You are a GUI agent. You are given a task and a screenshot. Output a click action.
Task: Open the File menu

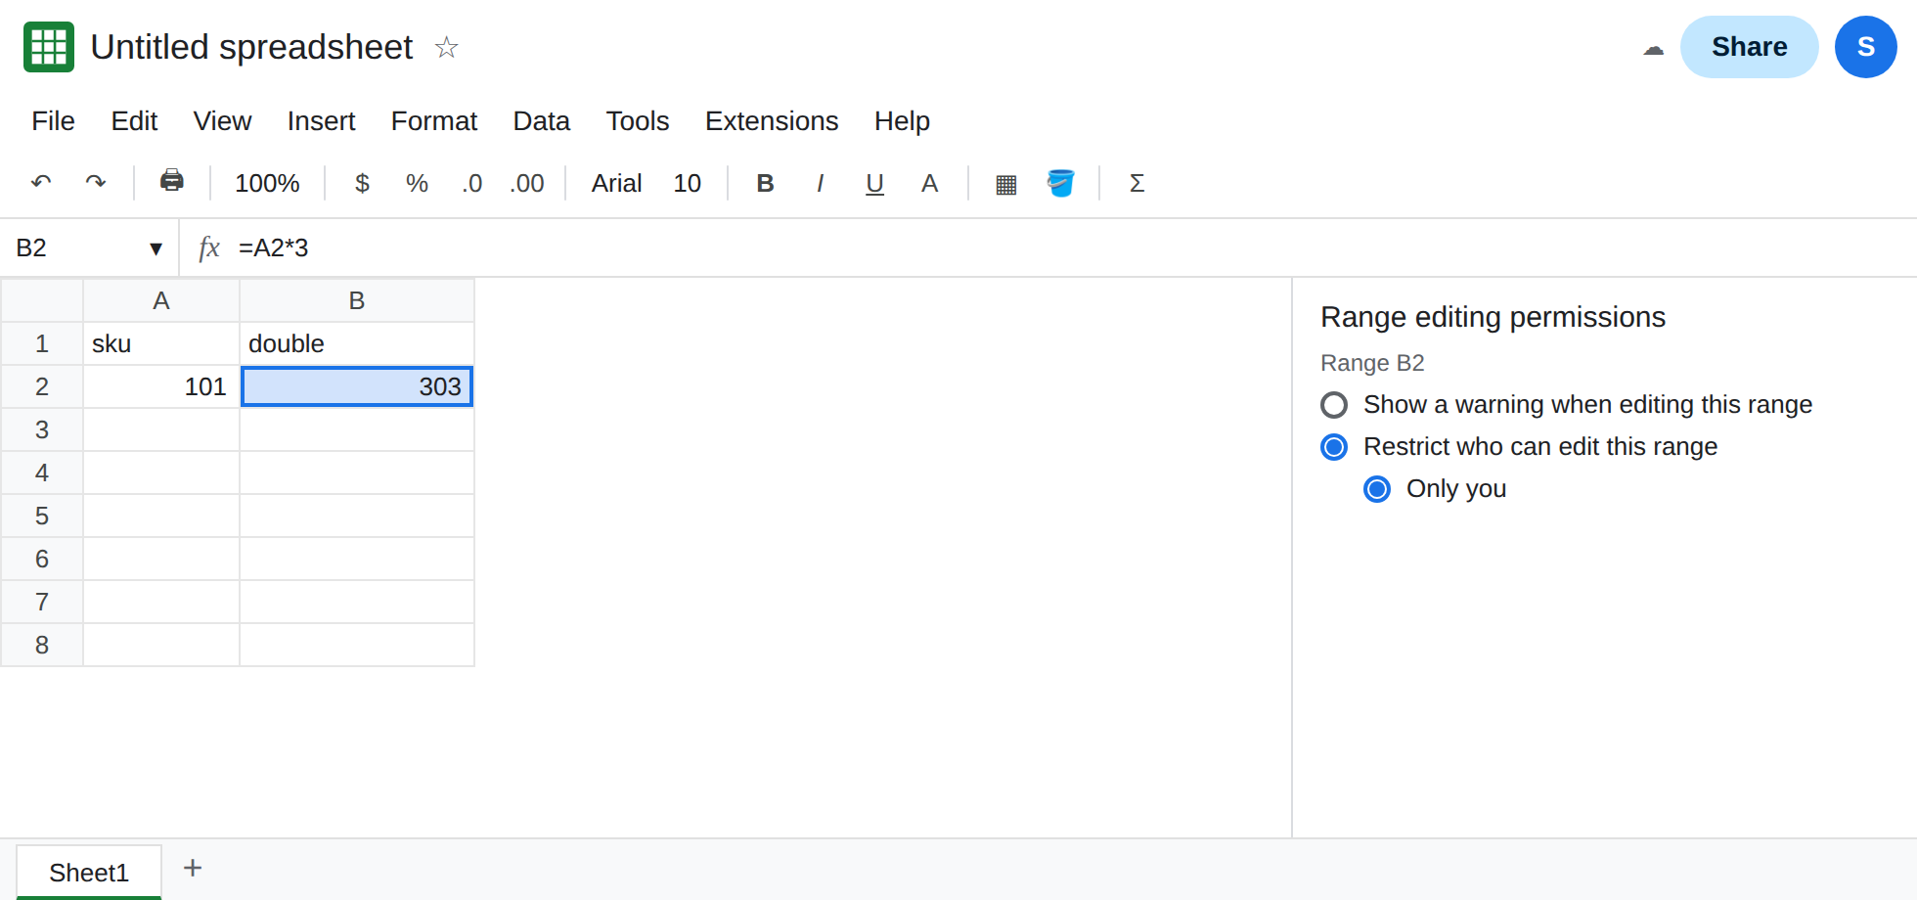point(53,120)
